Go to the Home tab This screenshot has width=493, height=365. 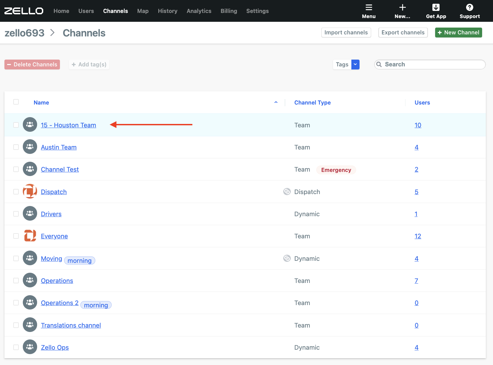61,11
